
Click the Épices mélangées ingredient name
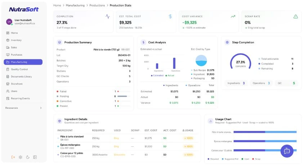[70, 145]
